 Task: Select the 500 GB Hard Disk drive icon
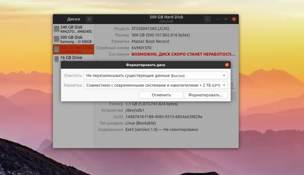click(x=56, y=49)
